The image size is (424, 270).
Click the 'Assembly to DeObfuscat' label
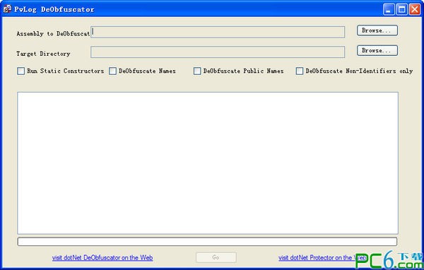53,34
